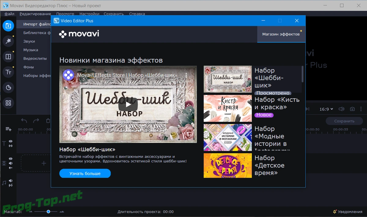Viewport: 367px width, 217px height.
Task: Click the Набор «Детское время» title
Action: coord(269,165)
